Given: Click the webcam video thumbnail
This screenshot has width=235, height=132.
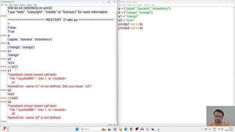Looking at the screenshot, I should pos(221,116).
